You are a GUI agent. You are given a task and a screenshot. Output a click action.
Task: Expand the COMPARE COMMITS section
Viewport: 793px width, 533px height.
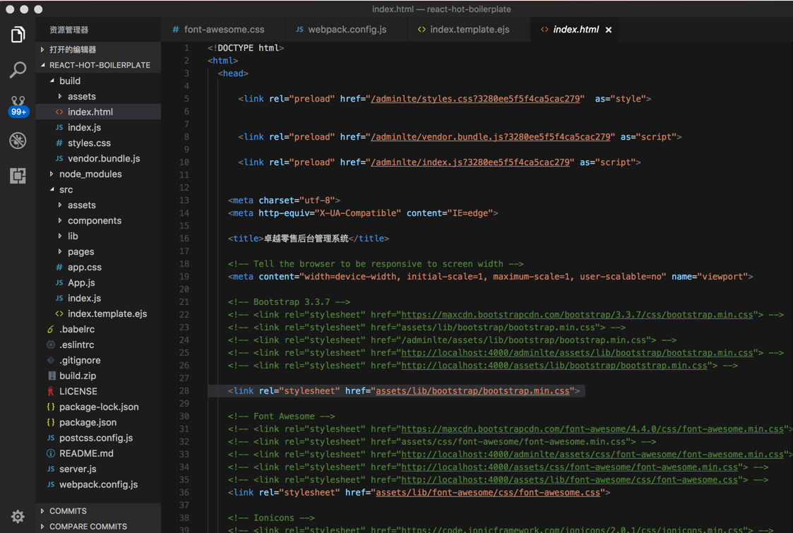coord(88,526)
